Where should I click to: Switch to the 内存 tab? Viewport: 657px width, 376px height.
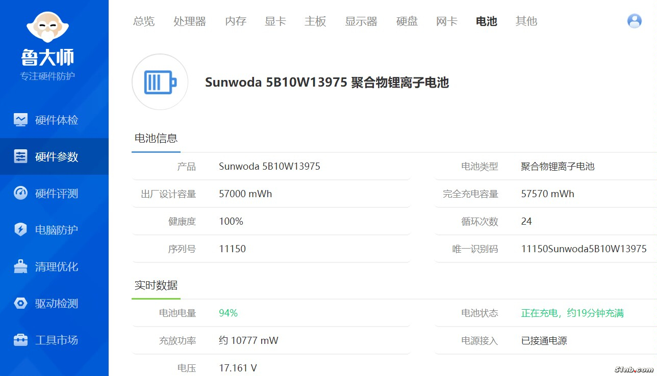[236, 21]
